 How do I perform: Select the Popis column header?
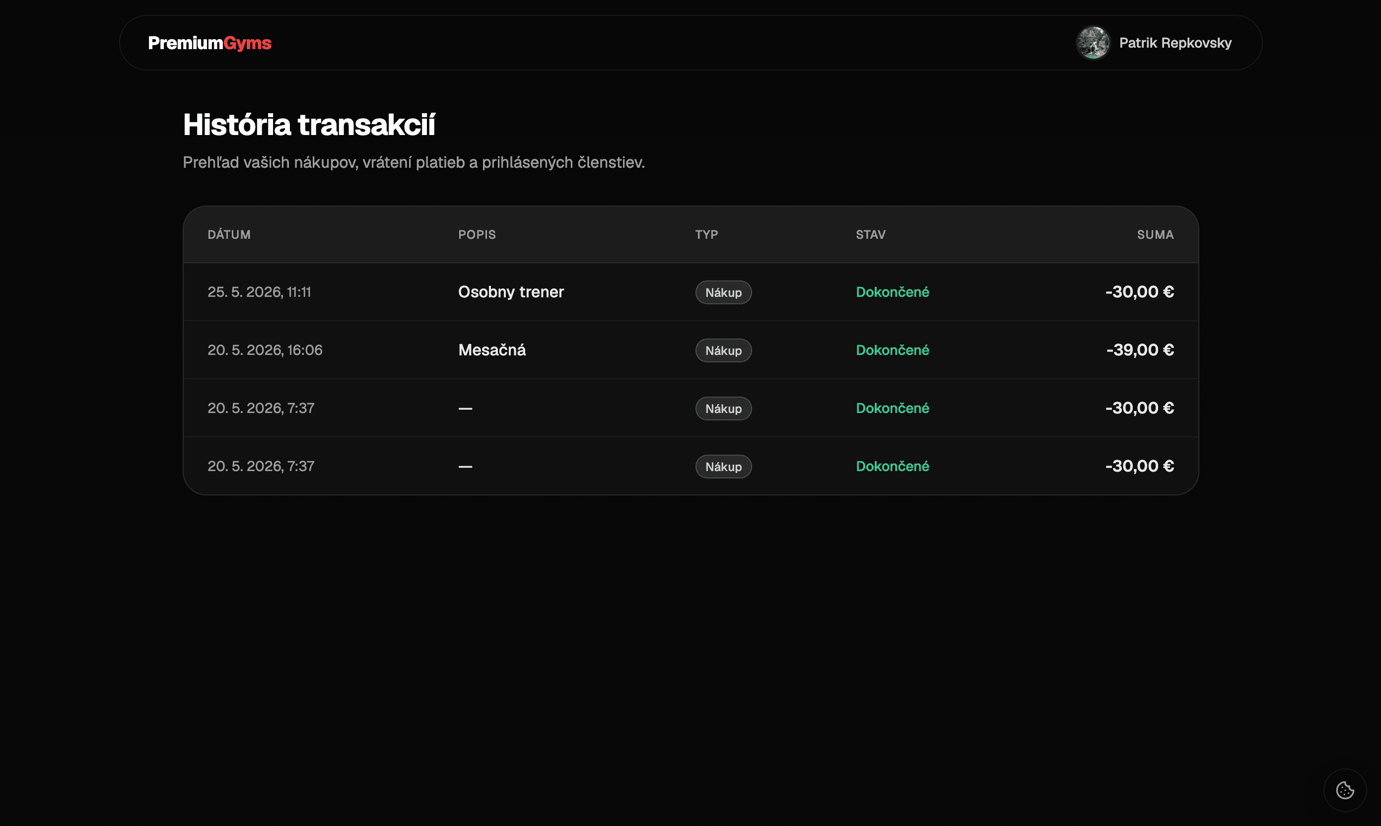pos(477,234)
